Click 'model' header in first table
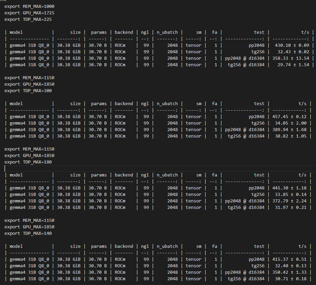The width and height of the screenshot is (316, 285). [16, 32]
